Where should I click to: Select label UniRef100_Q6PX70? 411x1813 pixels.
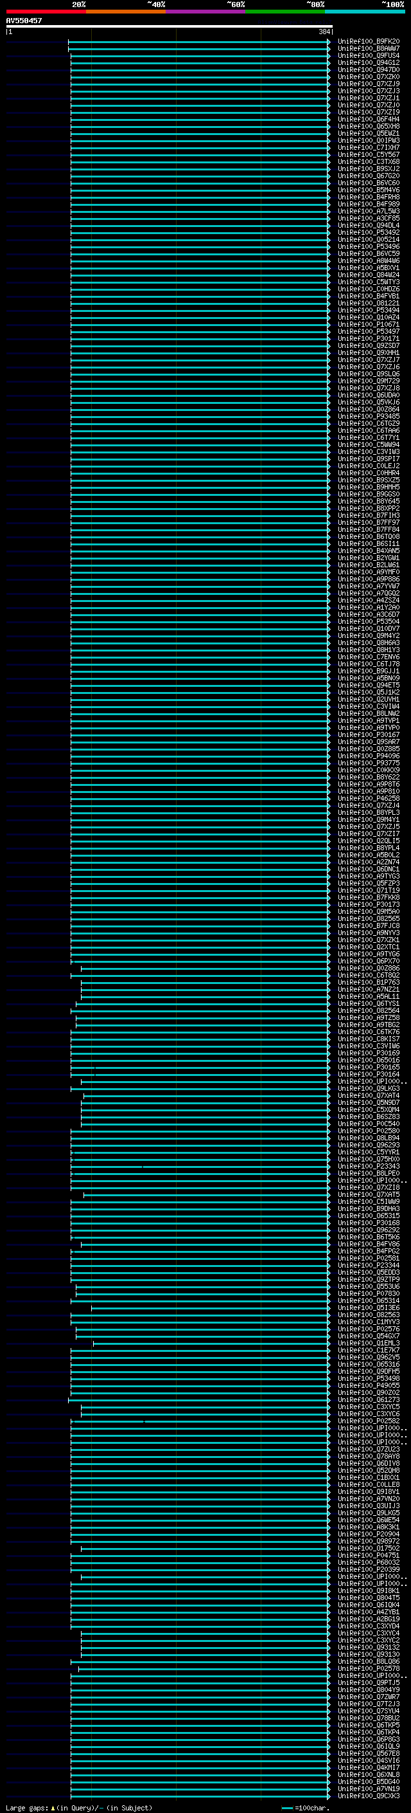(x=368, y=961)
